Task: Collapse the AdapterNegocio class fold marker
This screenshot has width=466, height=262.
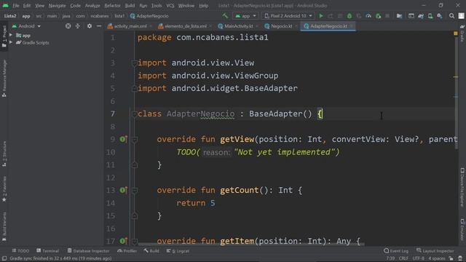Action: (x=134, y=114)
